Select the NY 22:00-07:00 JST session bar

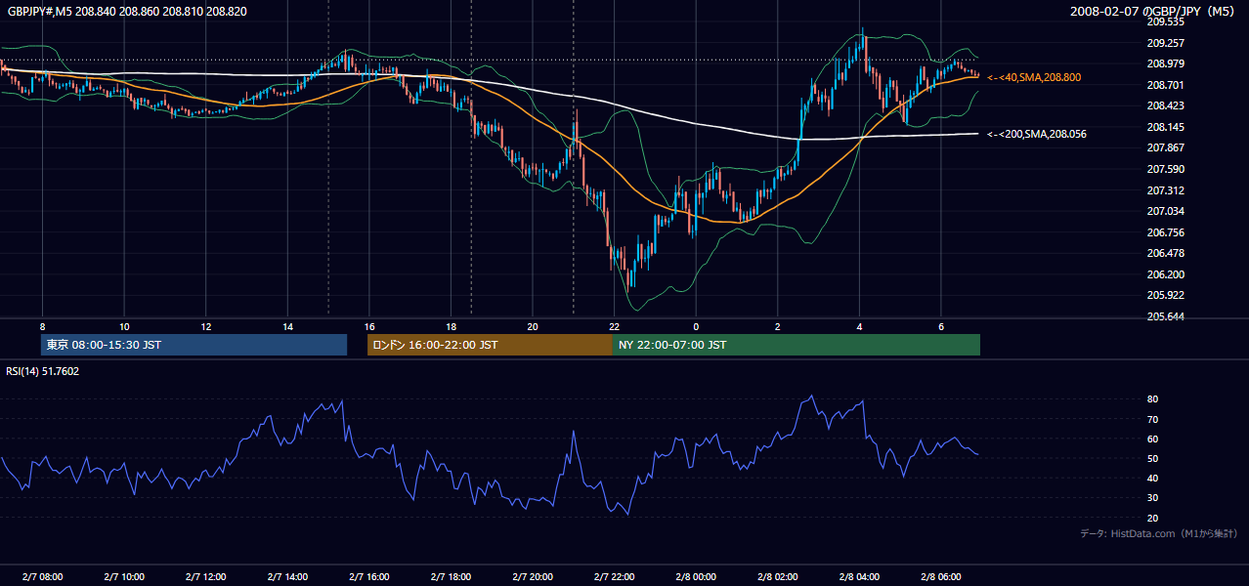click(797, 345)
